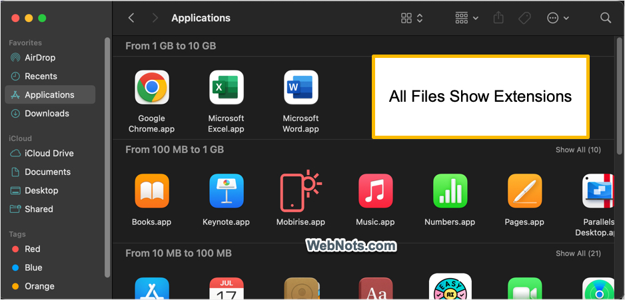Screen dimensions: 625x300
Task: Select the Numbers app icon
Action: [x=450, y=191]
